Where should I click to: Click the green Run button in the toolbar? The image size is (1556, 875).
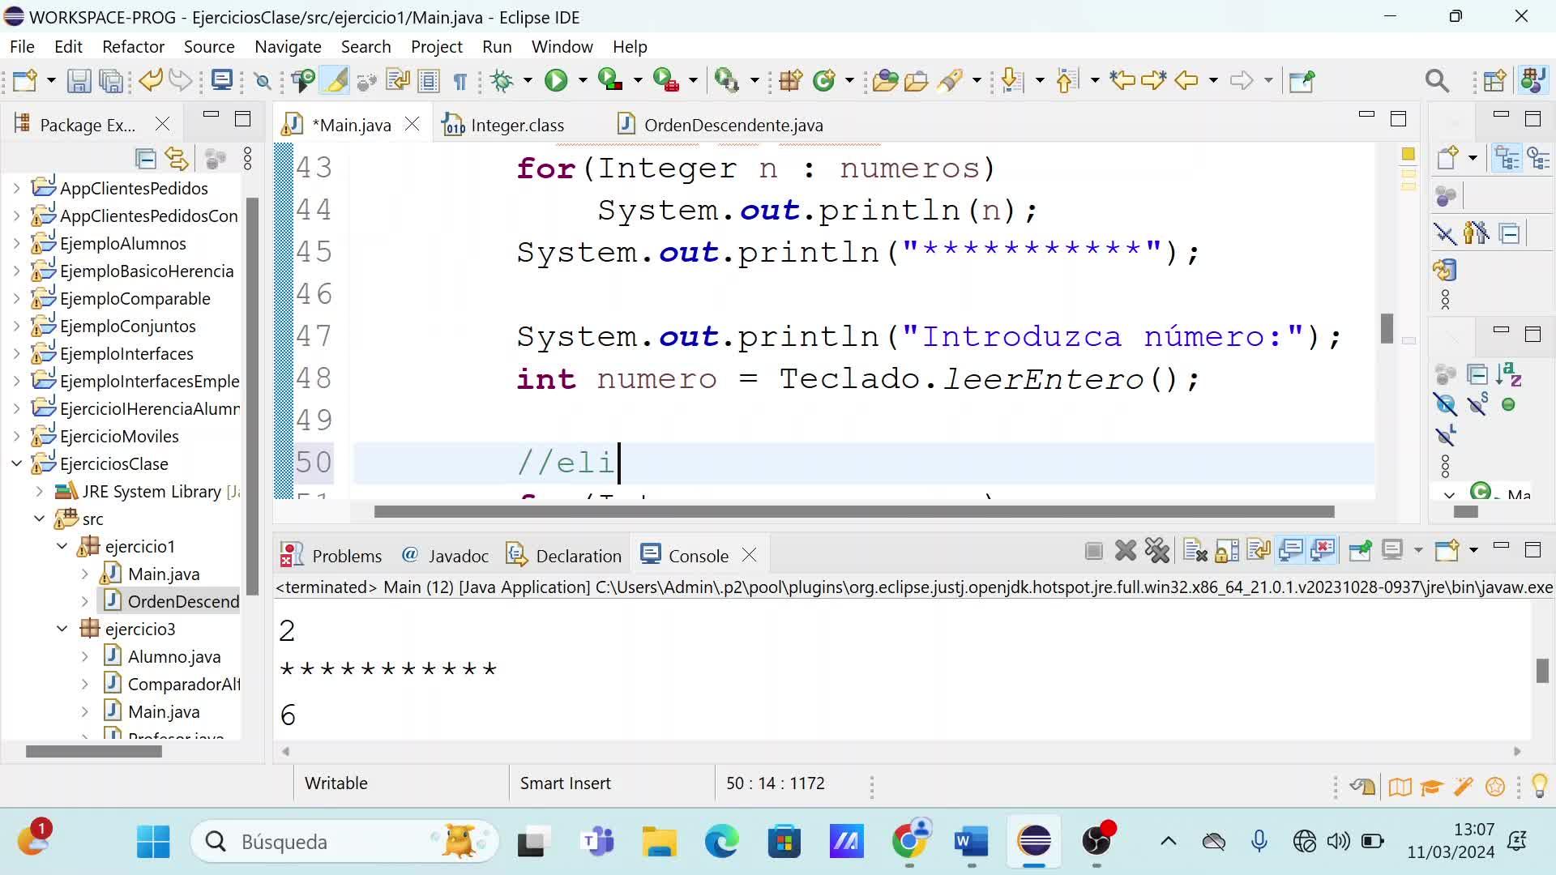tap(556, 80)
